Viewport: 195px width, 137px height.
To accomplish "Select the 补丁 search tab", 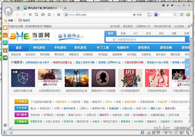I will (136, 34).
